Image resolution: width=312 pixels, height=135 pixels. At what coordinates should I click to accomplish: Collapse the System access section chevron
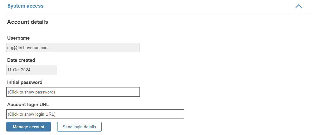pyautogui.click(x=298, y=6)
